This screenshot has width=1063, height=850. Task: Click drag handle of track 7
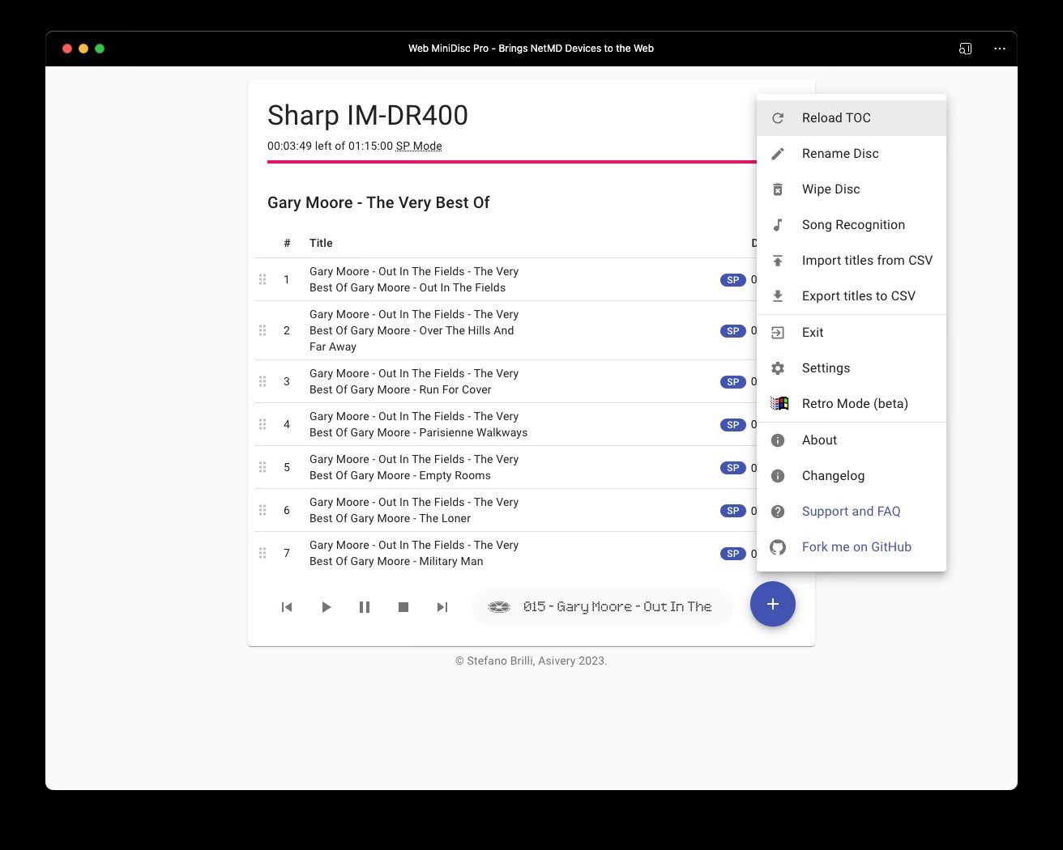263,553
